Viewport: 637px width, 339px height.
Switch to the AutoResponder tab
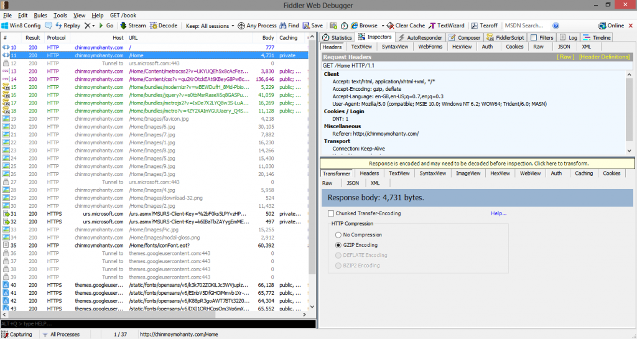420,37
